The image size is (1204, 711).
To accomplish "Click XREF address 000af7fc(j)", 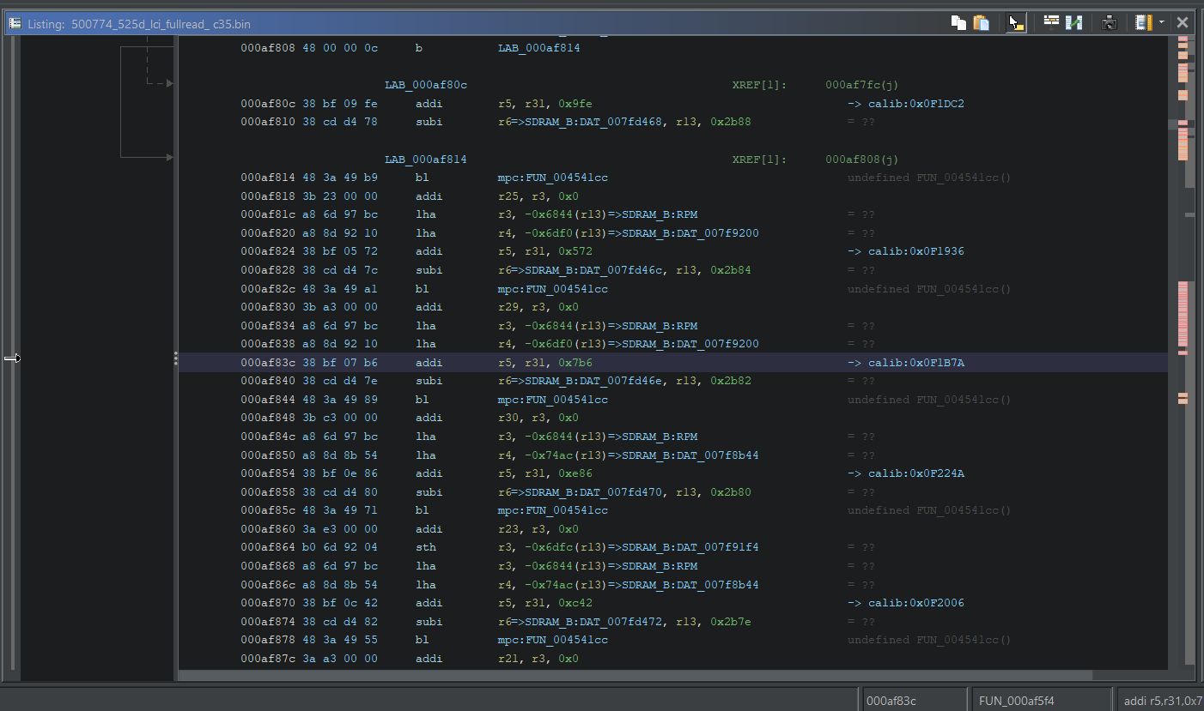I will coord(861,85).
